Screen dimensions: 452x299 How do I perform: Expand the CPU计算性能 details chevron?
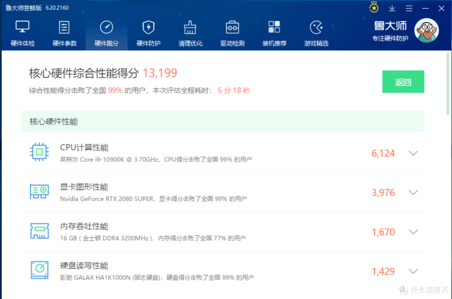click(x=413, y=153)
